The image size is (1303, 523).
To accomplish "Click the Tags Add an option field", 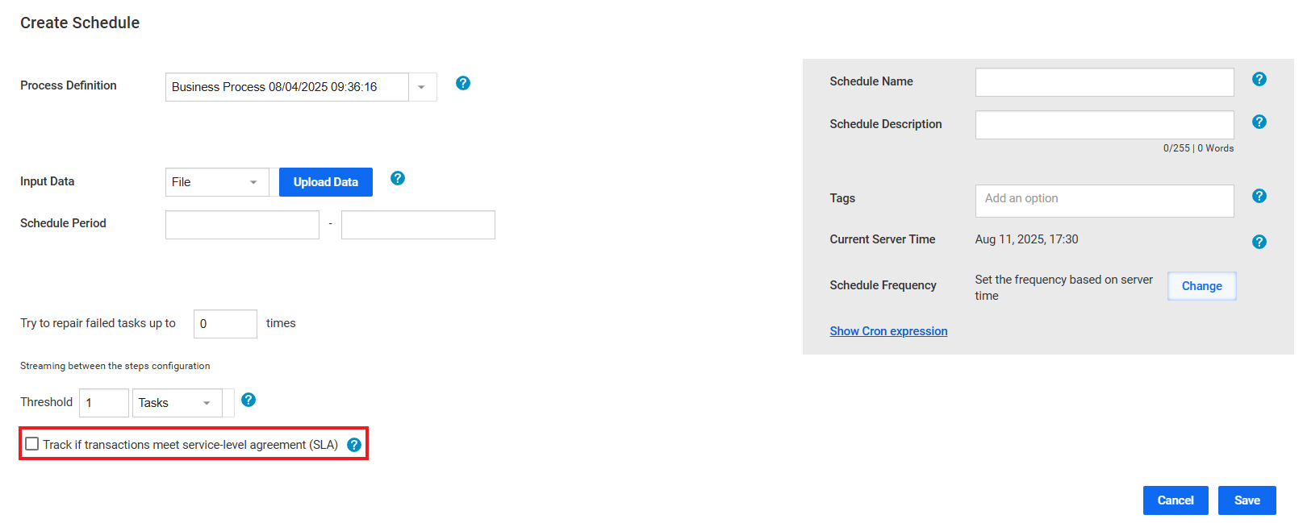I will click(1105, 201).
